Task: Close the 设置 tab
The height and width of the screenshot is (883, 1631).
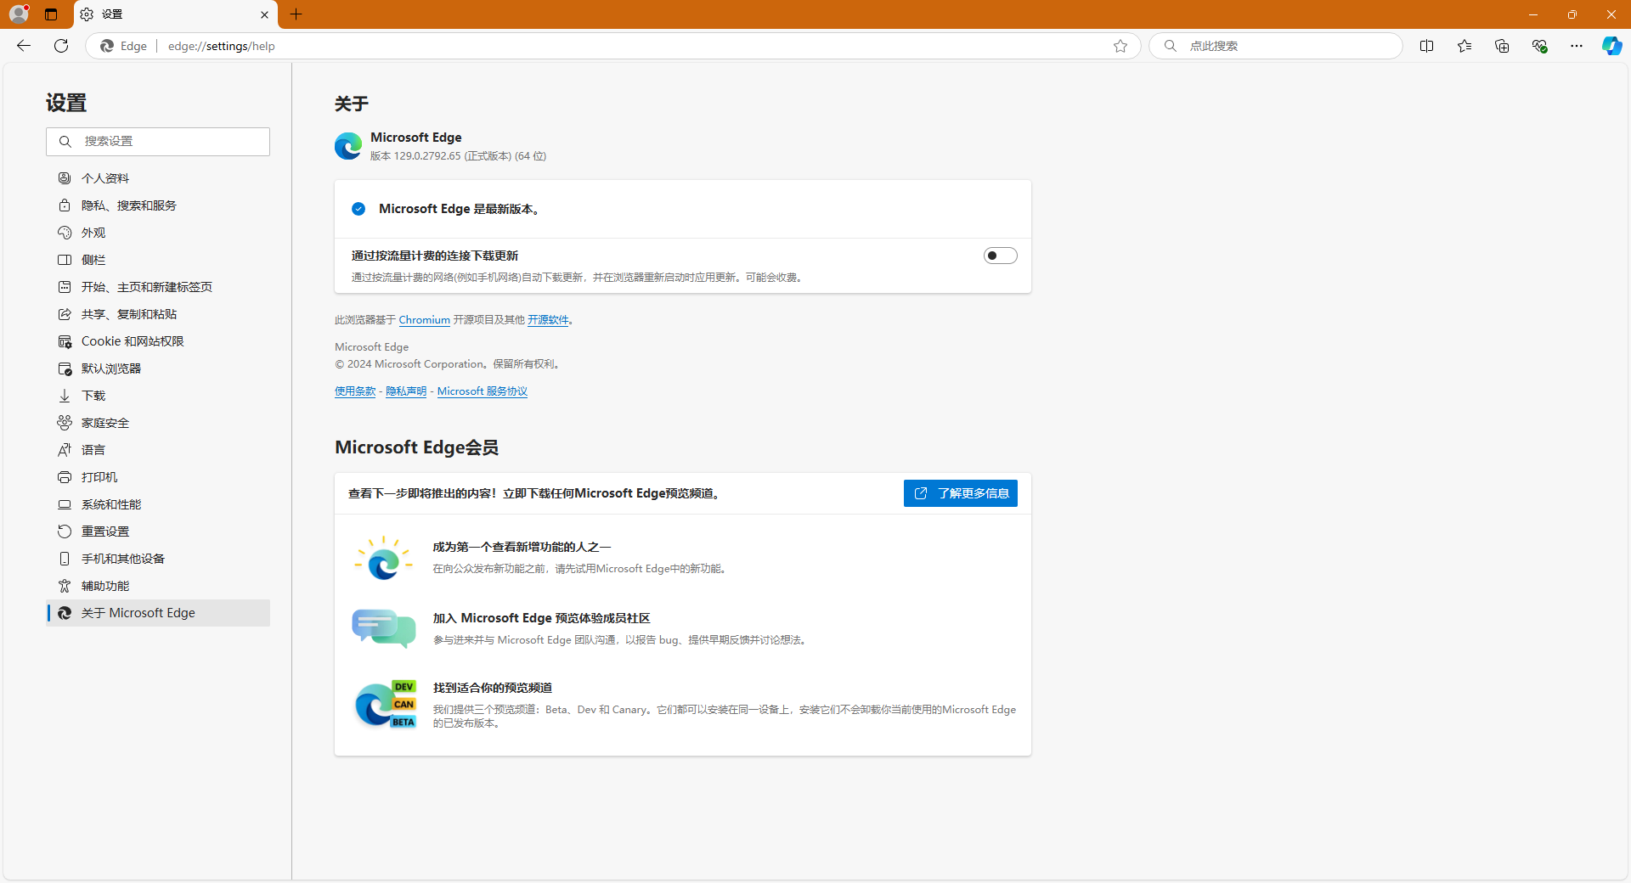Action: (x=264, y=14)
